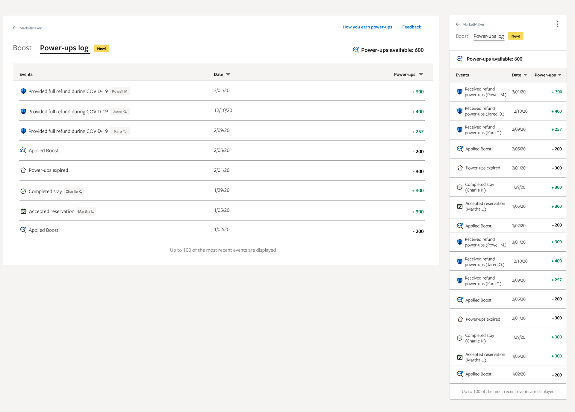Click the Applied Boost icon on the 2/05/20 desktop row
This screenshot has width=575, height=412.
(x=23, y=150)
